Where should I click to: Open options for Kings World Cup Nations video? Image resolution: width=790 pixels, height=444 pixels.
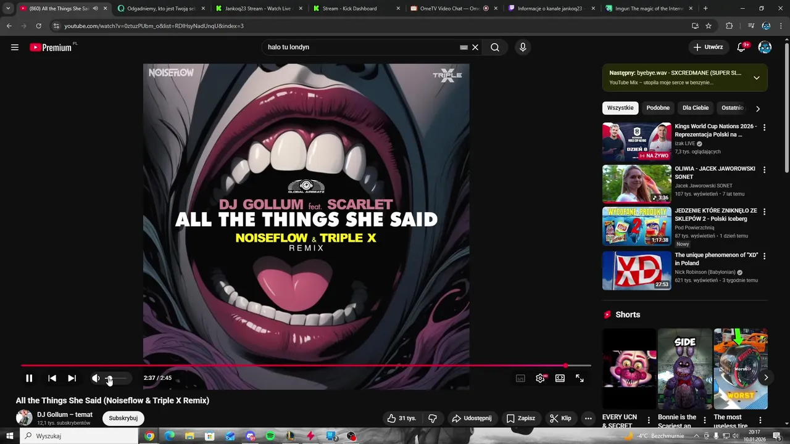[764, 128]
